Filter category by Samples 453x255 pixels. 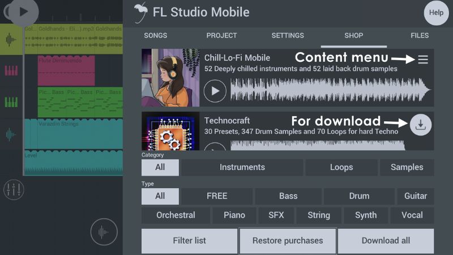click(x=407, y=167)
